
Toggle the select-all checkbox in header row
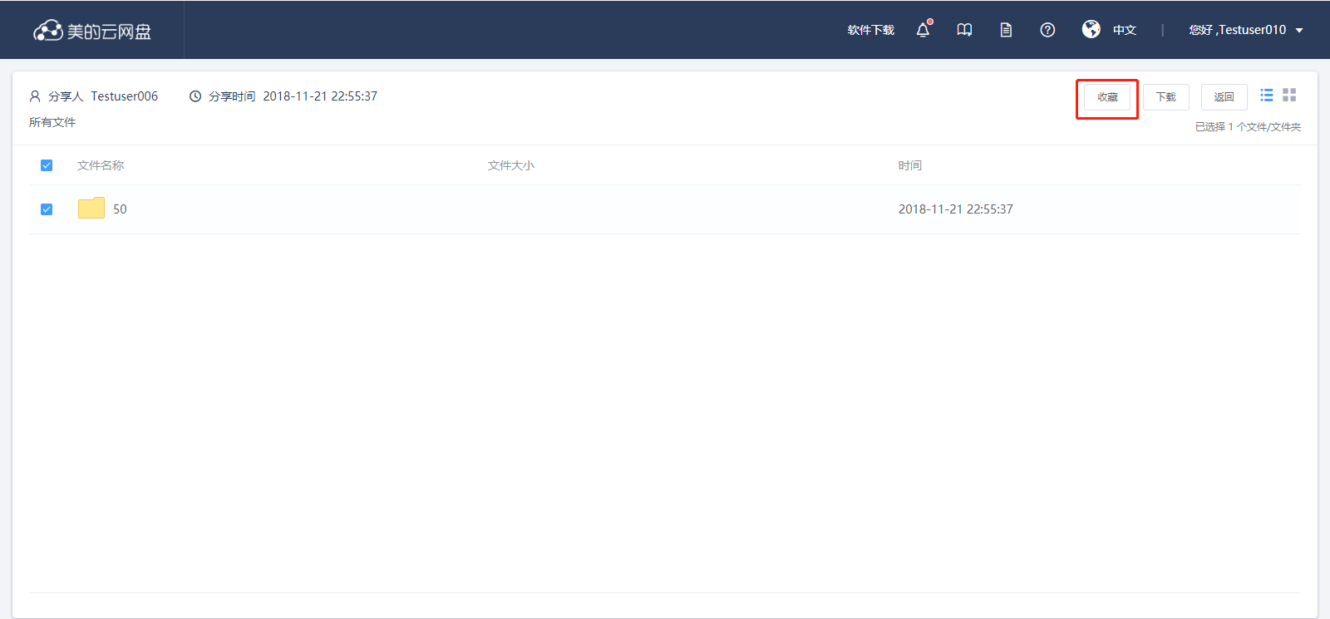[47, 165]
